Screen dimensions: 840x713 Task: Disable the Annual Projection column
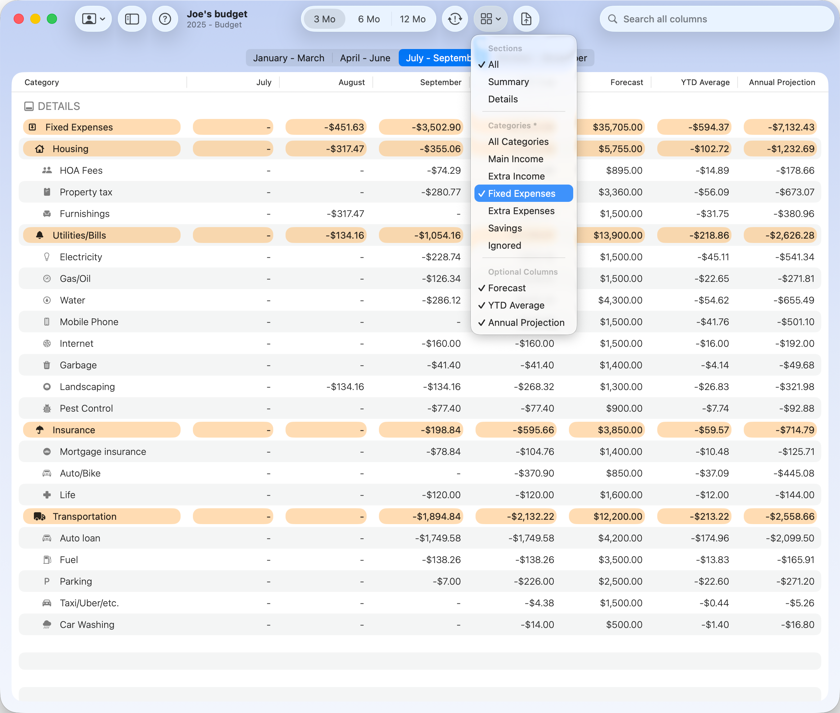click(x=526, y=323)
